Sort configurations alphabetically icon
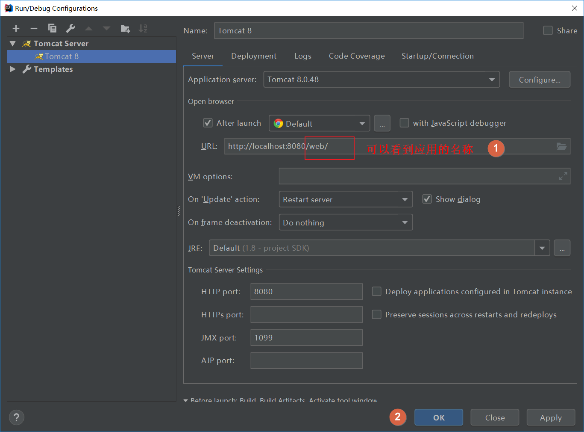584x432 pixels. coord(143,29)
